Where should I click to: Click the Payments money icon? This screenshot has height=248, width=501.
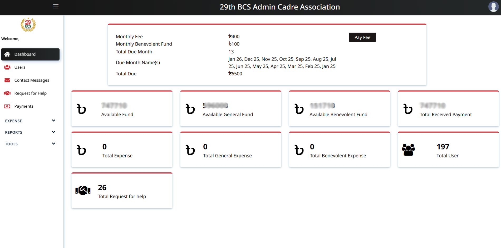click(x=7, y=106)
